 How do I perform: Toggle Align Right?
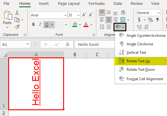pyautogui.click(x=115, y=20)
